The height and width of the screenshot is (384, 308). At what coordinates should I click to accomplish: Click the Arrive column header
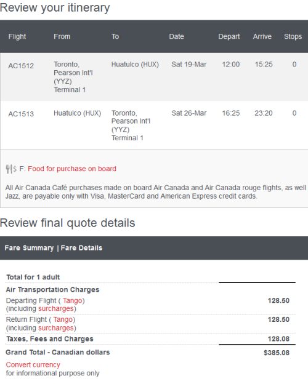tap(262, 36)
